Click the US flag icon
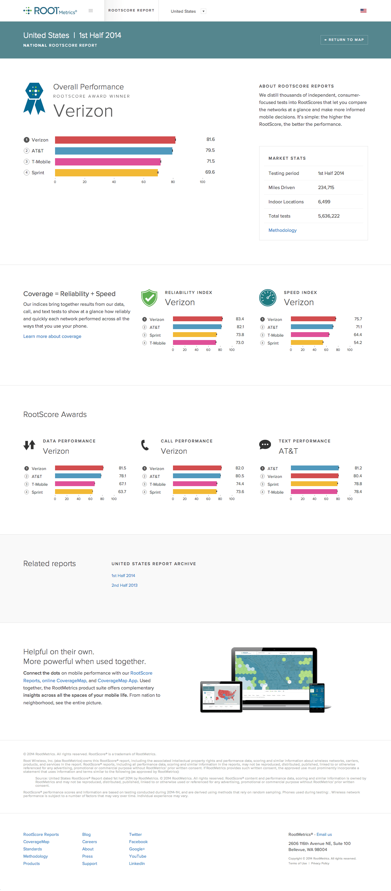Viewport: 391px width, 891px height. [x=363, y=11]
